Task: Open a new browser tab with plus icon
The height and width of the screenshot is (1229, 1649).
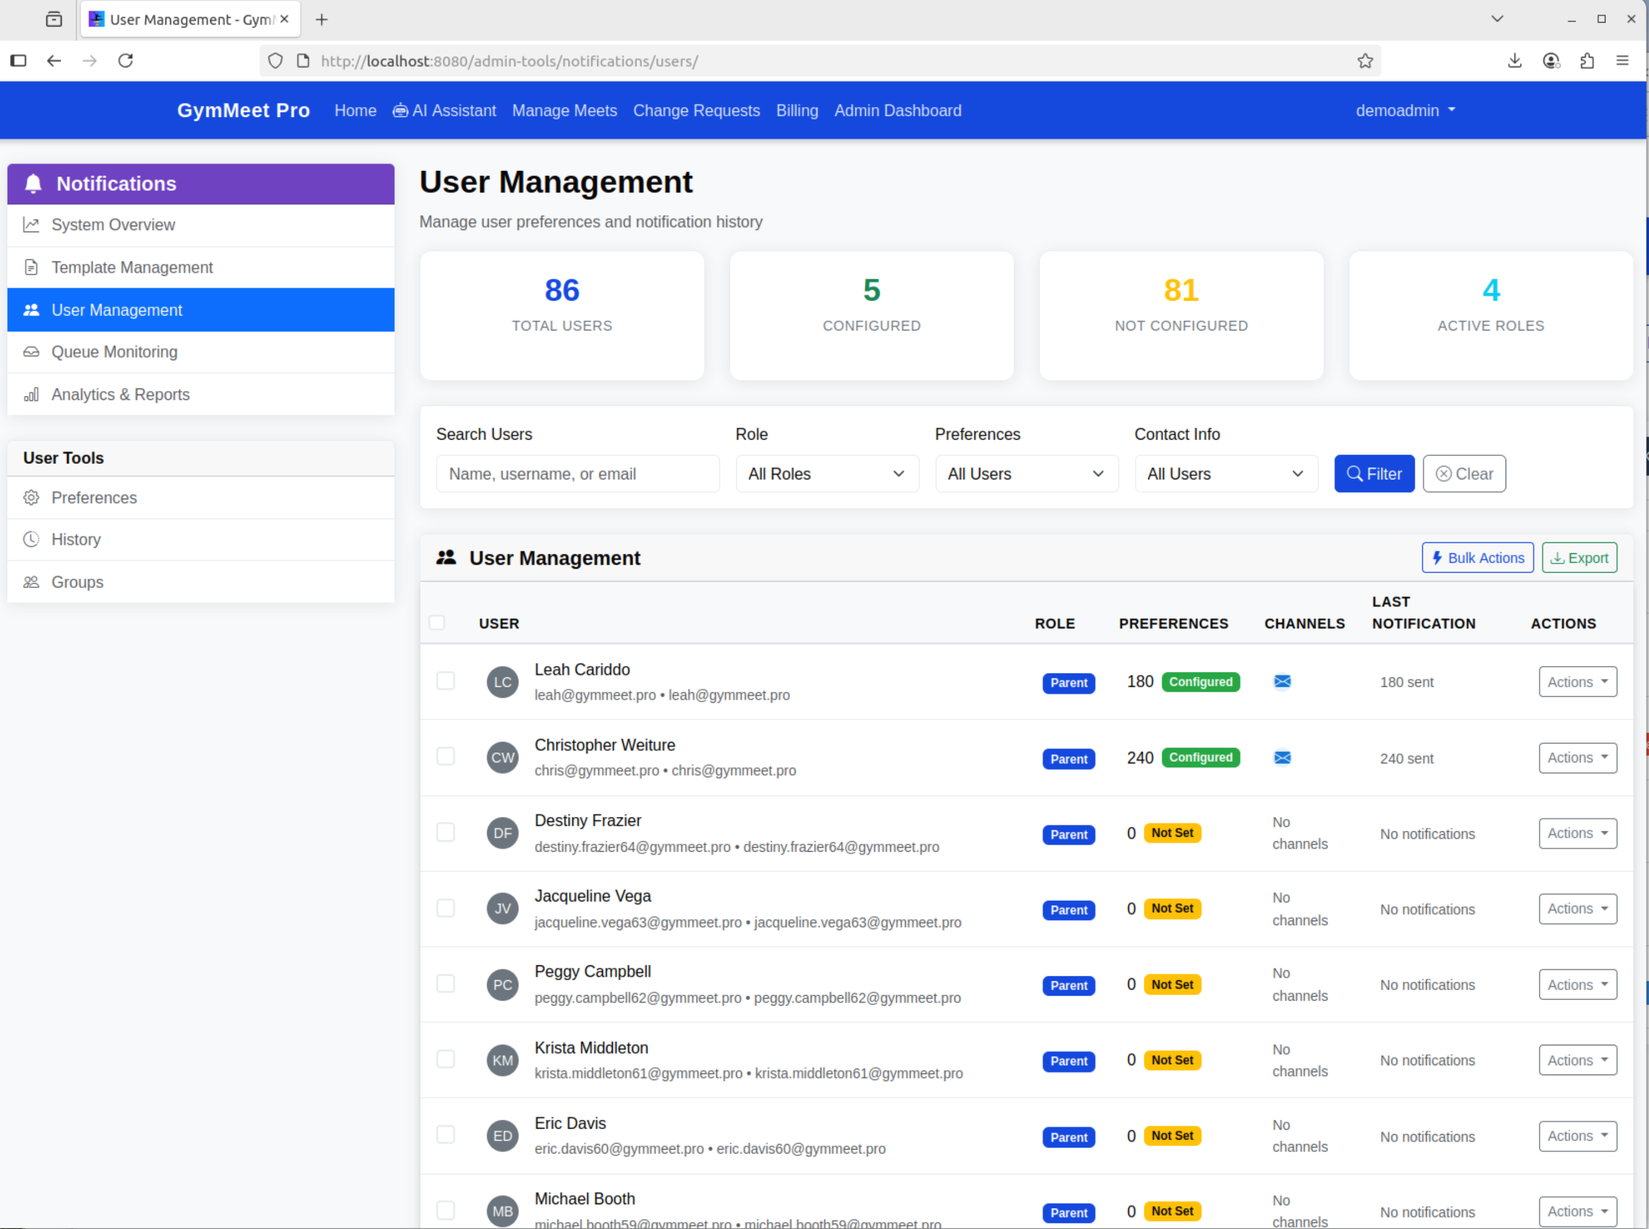Action: [322, 20]
